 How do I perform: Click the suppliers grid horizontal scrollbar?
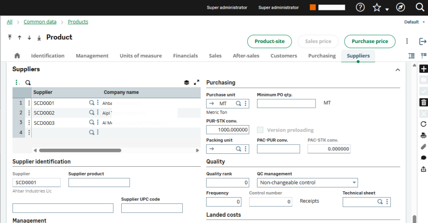[80, 150]
